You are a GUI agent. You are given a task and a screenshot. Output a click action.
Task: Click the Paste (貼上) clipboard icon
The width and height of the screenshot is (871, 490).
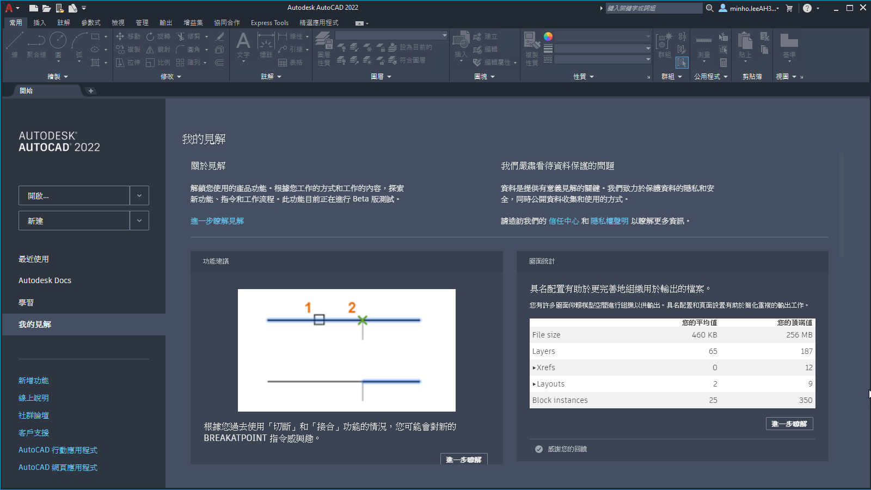click(x=745, y=45)
